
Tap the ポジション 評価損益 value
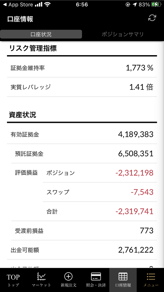pos(135,173)
